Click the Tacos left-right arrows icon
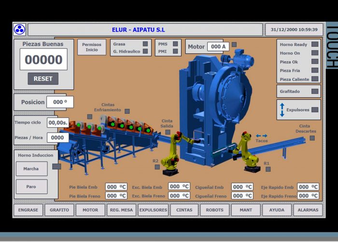The width and height of the screenshot is (338, 242). click(262, 136)
